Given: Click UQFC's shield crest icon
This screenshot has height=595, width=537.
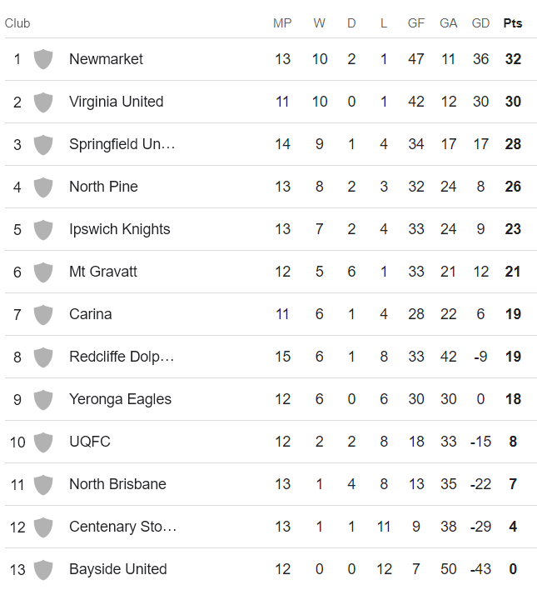Looking at the screenshot, I should point(43,442).
